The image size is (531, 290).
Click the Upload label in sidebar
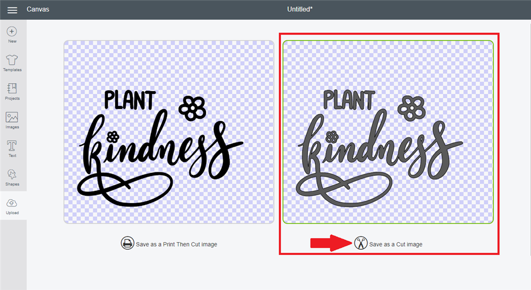(12, 213)
